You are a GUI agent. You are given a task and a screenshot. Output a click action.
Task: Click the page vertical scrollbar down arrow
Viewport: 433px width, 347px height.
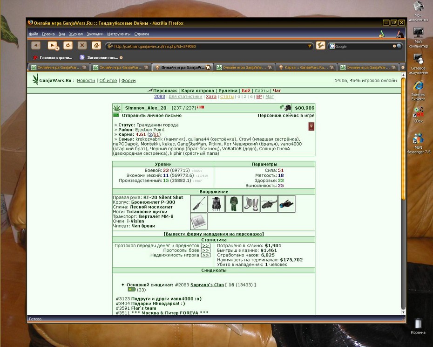point(403,312)
